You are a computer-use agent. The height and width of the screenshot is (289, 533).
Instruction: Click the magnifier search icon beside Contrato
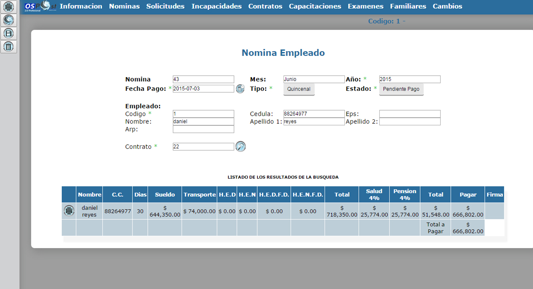(x=240, y=146)
